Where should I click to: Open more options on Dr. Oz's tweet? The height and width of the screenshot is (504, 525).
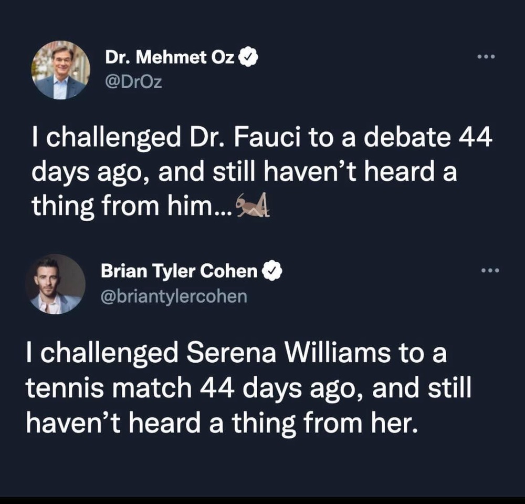(487, 57)
